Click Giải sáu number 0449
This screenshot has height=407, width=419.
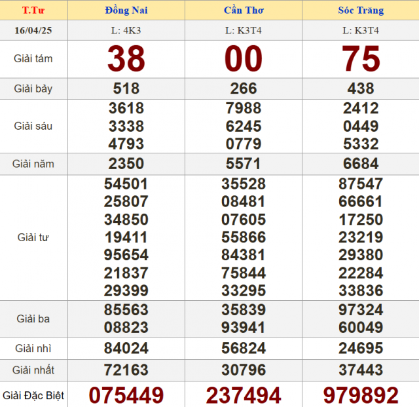pyautogui.click(x=361, y=126)
